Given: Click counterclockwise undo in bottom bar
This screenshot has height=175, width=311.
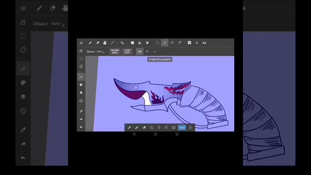Looking at the screenshot, I should click(159, 127).
